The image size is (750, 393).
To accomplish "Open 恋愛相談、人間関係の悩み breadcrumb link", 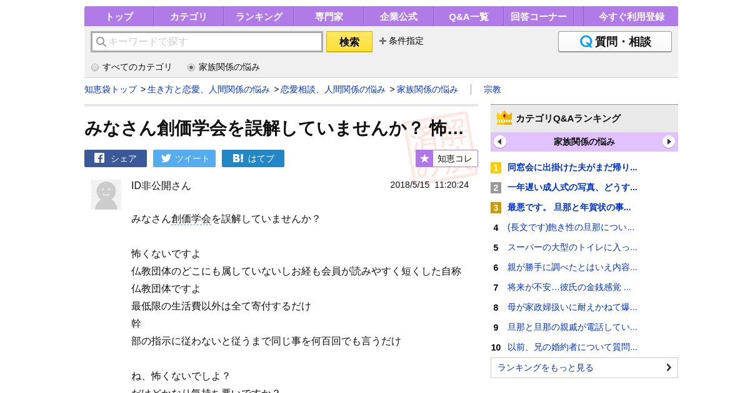I will click(x=333, y=89).
